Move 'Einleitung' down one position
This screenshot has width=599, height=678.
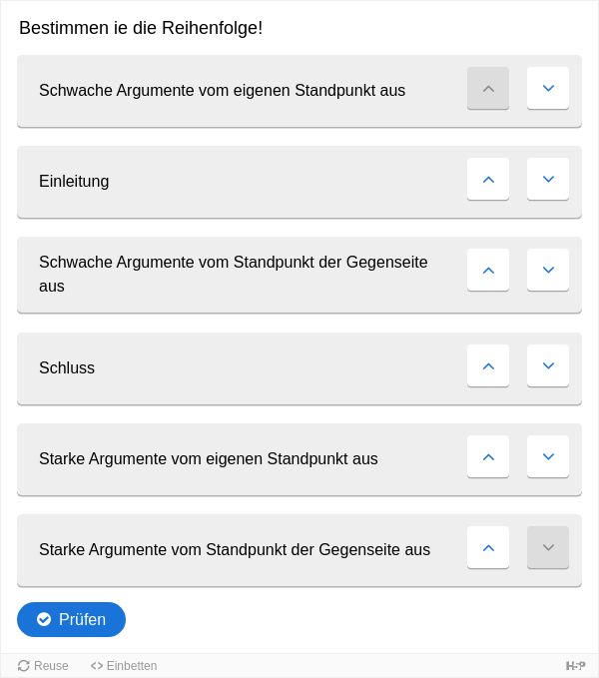pyautogui.click(x=548, y=179)
